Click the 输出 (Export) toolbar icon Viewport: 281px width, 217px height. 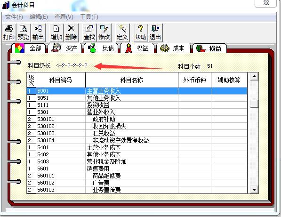click(x=38, y=32)
